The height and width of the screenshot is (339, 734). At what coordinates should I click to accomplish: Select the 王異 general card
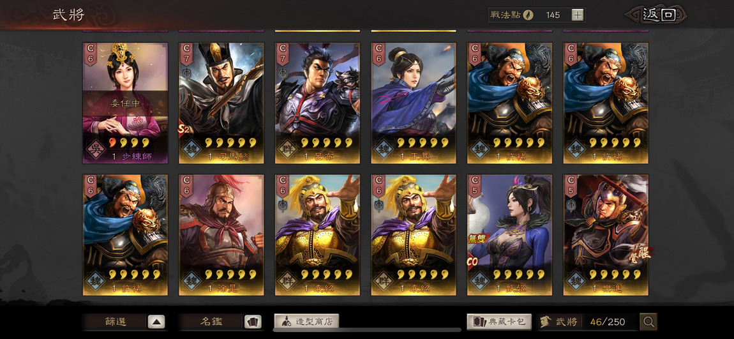click(414, 103)
